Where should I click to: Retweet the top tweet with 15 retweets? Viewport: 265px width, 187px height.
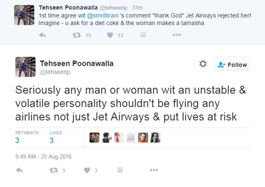coord(76,35)
